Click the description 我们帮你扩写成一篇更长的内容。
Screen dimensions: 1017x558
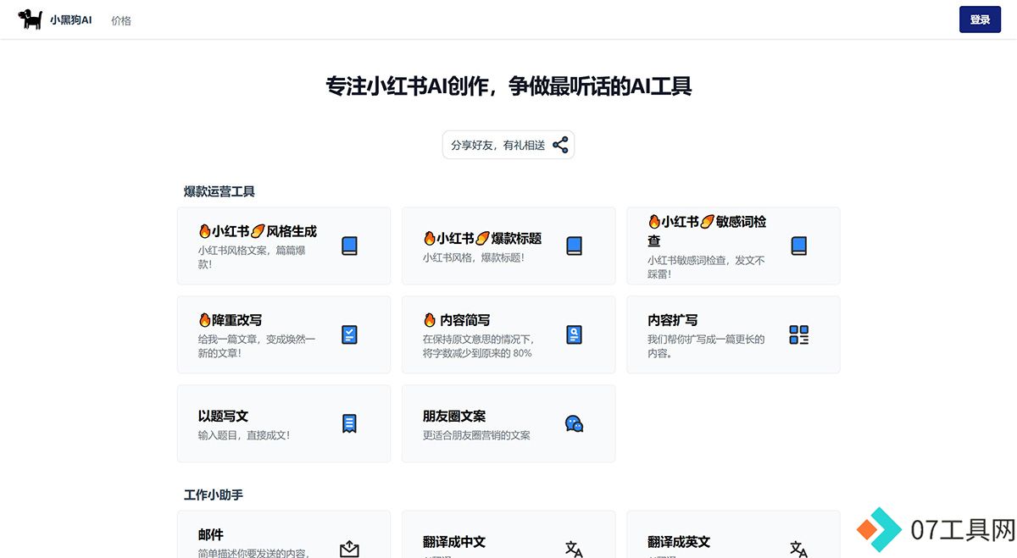pyautogui.click(x=706, y=345)
